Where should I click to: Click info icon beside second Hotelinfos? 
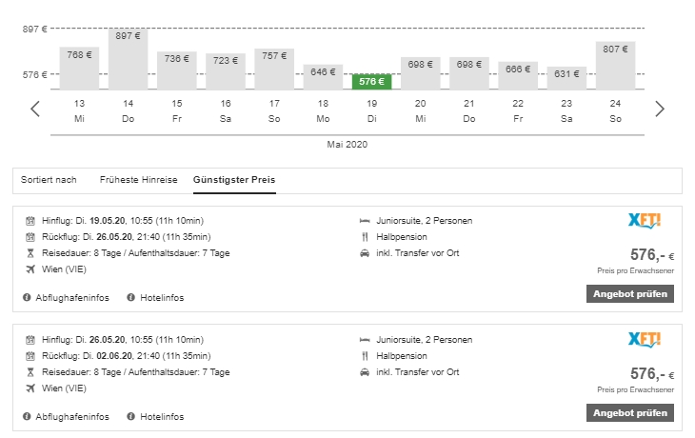(131, 417)
